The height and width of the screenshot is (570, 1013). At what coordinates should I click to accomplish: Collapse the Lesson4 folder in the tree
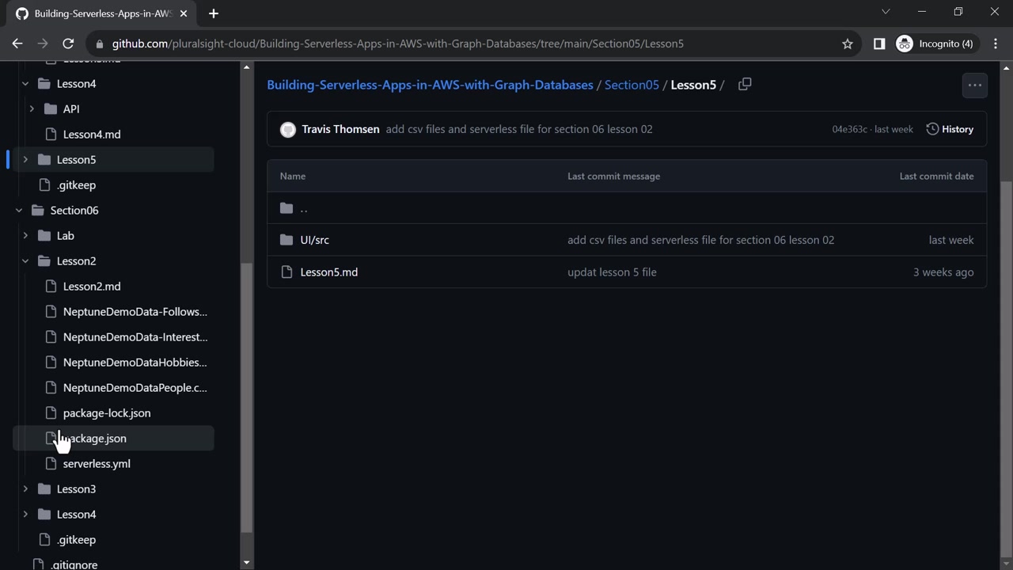[x=25, y=84]
